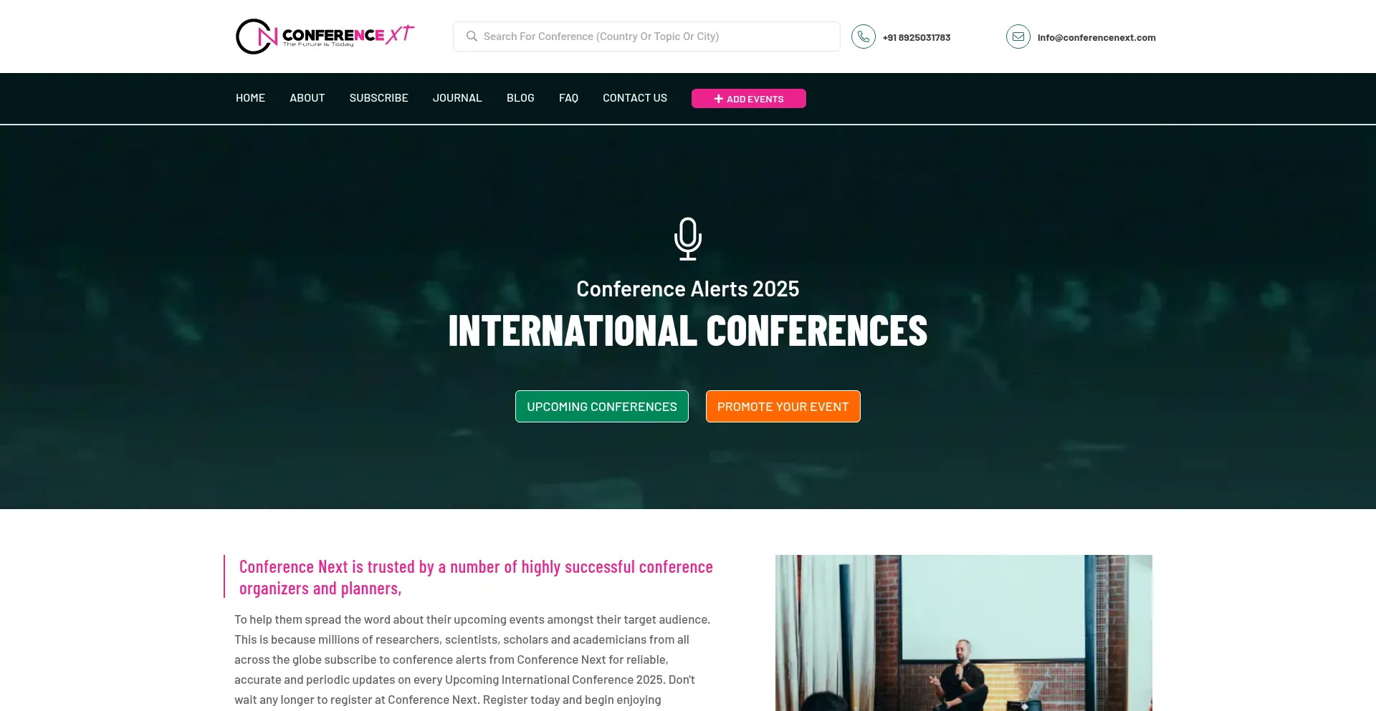Select JOURNAL in the navigation bar
Screen dimensions: 1376x711
click(457, 98)
